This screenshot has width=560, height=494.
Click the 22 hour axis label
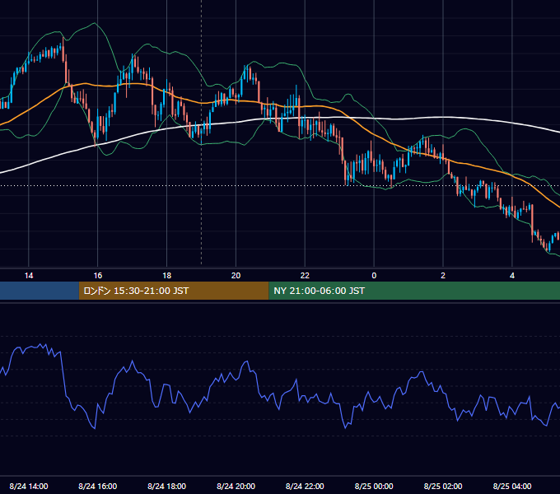(x=305, y=276)
